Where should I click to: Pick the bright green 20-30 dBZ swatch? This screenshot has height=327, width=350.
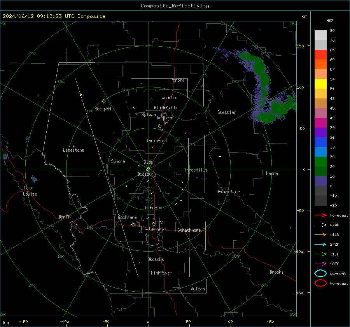tap(320, 161)
